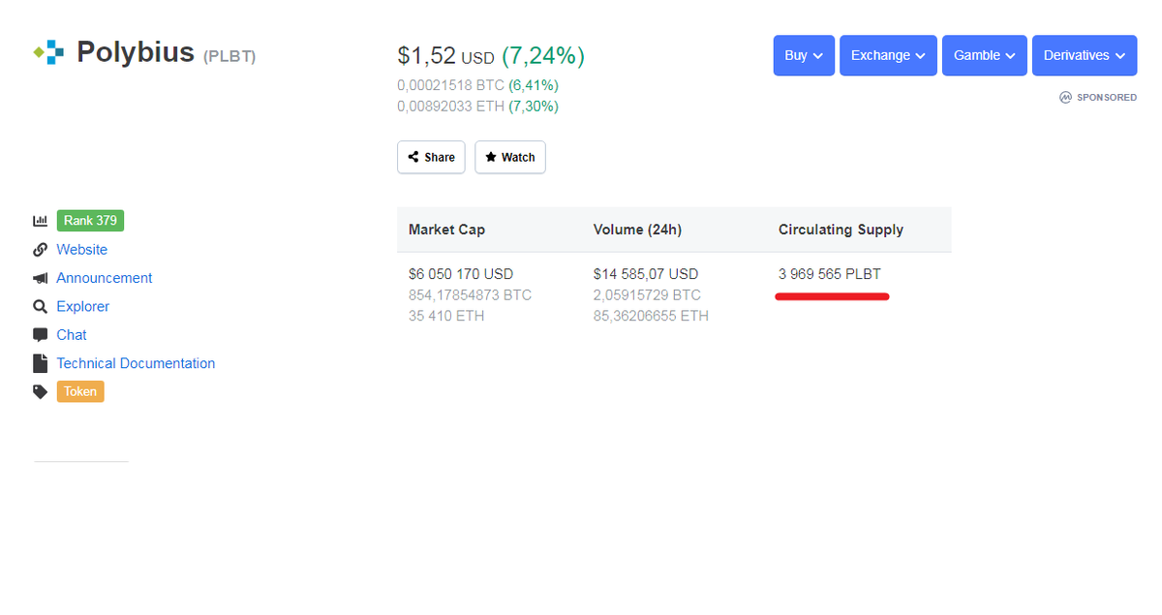Click the Volume (24h) column header

pos(637,230)
